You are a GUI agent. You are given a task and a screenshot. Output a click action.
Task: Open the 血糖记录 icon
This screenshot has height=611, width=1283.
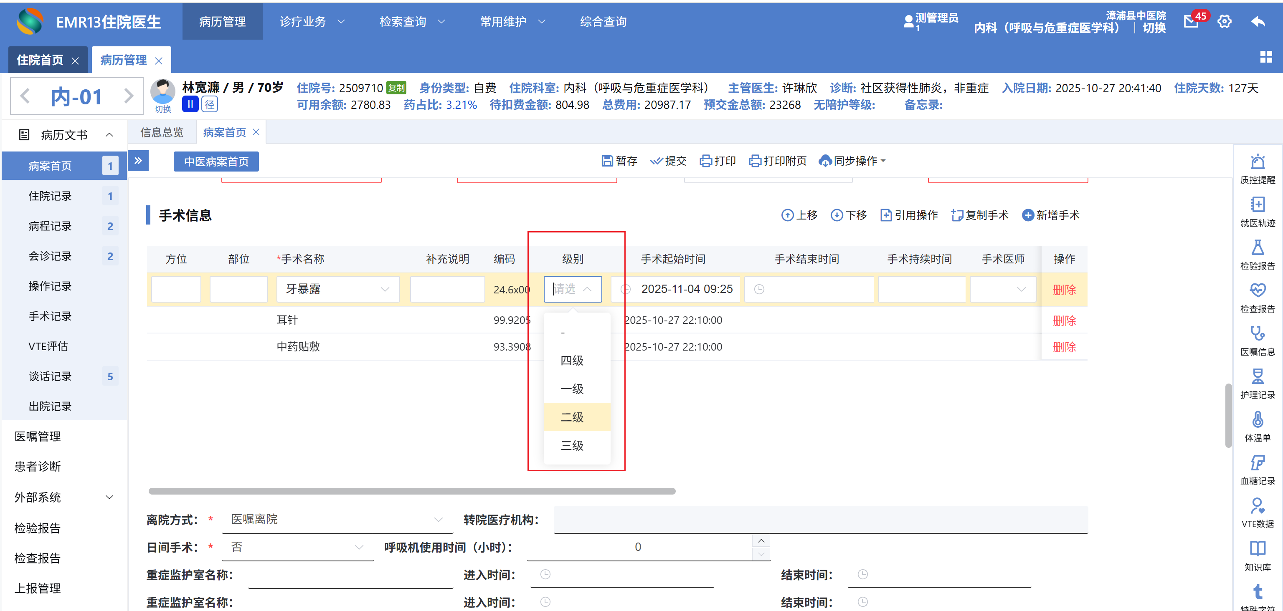coord(1257,464)
